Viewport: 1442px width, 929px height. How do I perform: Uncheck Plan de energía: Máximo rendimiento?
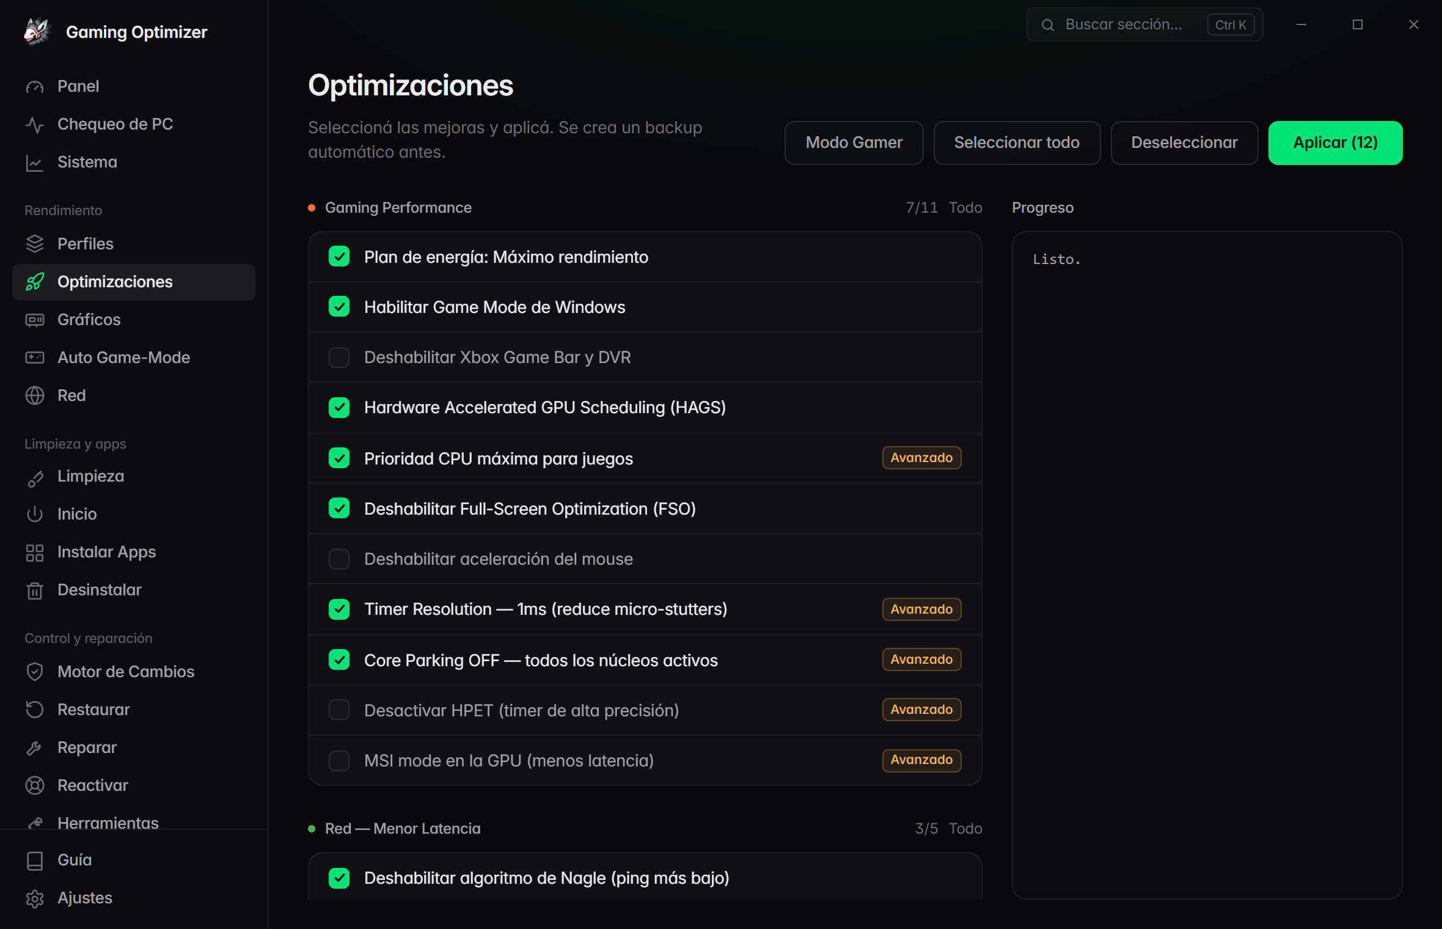[x=339, y=257]
